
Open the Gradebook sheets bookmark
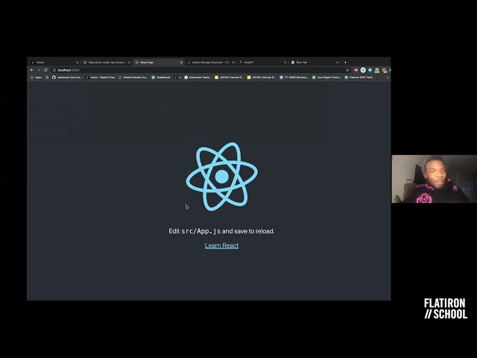click(x=161, y=78)
